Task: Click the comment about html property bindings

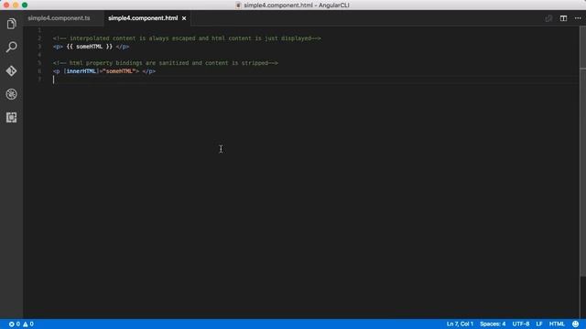Action: click(x=166, y=63)
